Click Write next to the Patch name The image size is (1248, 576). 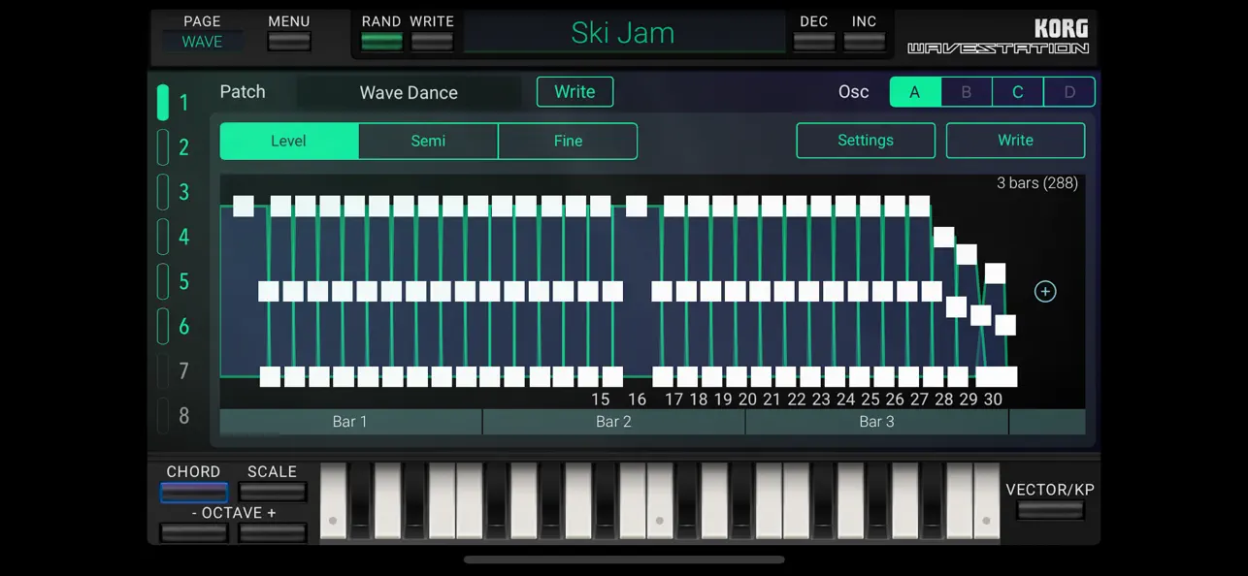575,92
